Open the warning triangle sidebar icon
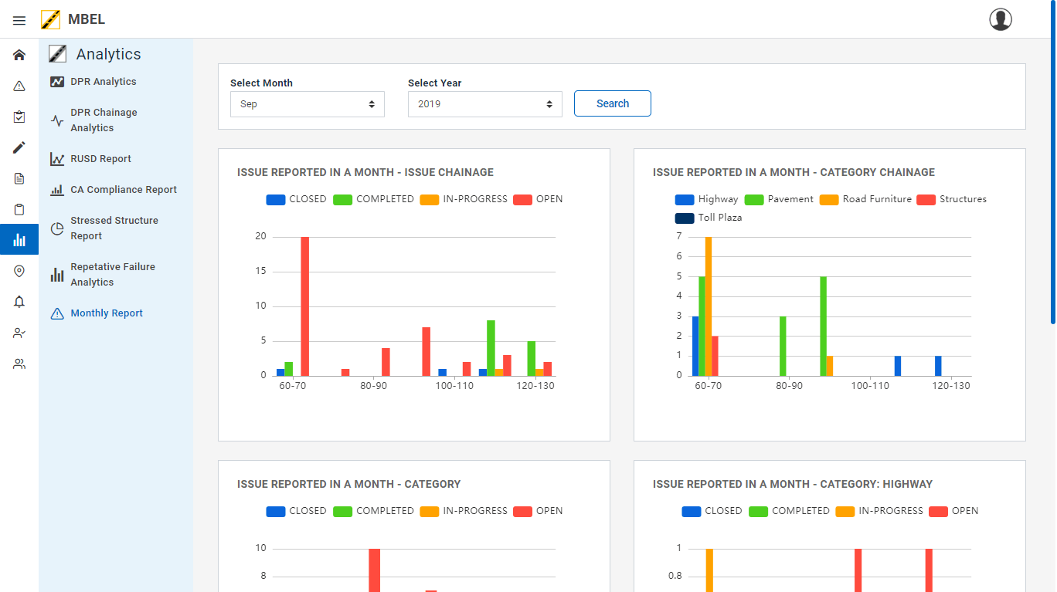Screen dimensions: 1057x592 coord(19,86)
